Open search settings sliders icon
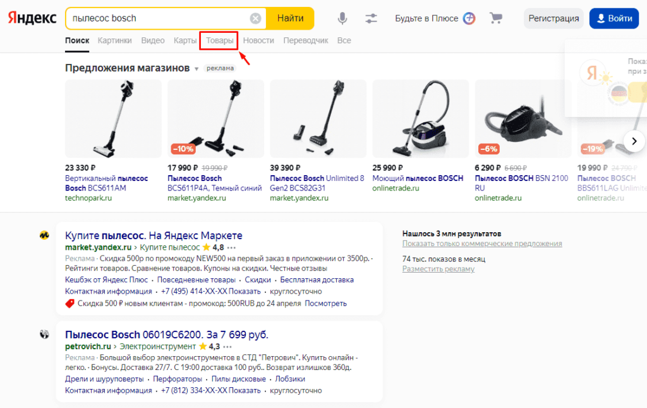This screenshot has height=408, width=647. tap(371, 18)
